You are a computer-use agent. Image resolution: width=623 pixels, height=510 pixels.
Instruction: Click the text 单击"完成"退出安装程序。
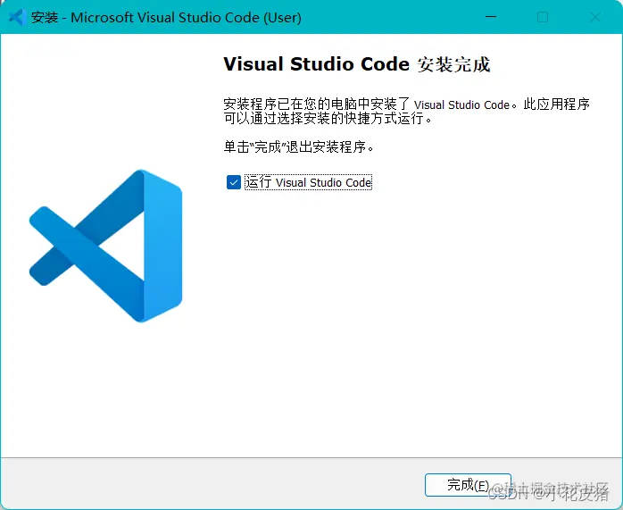point(299,147)
